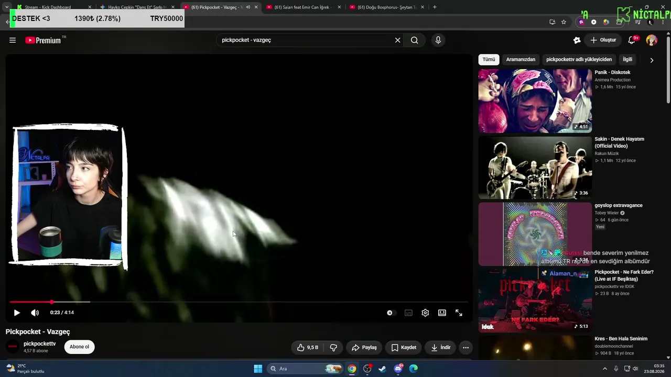
Task: Select the Tümü filter chip
Action: point(489,60)
